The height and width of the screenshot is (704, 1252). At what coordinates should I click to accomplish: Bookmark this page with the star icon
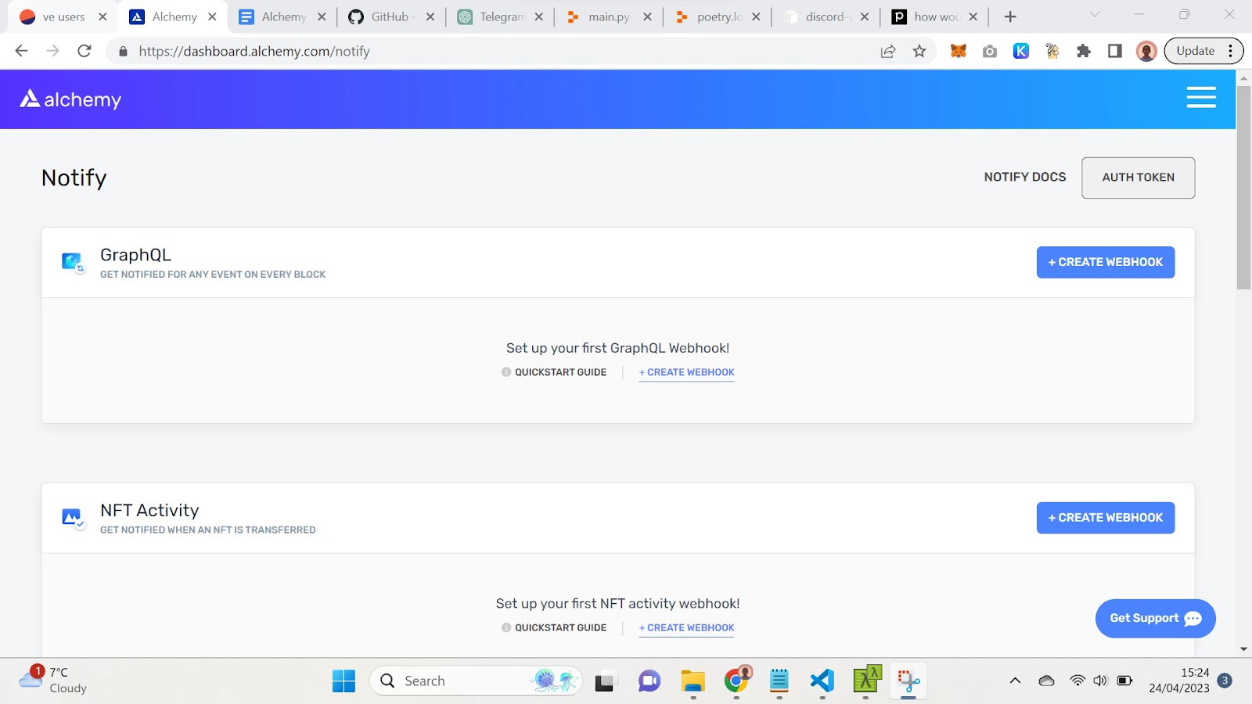pos(919,51)
